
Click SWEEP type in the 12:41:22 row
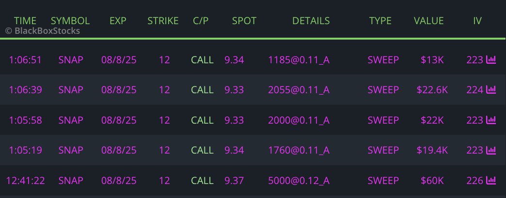(383, 180)
